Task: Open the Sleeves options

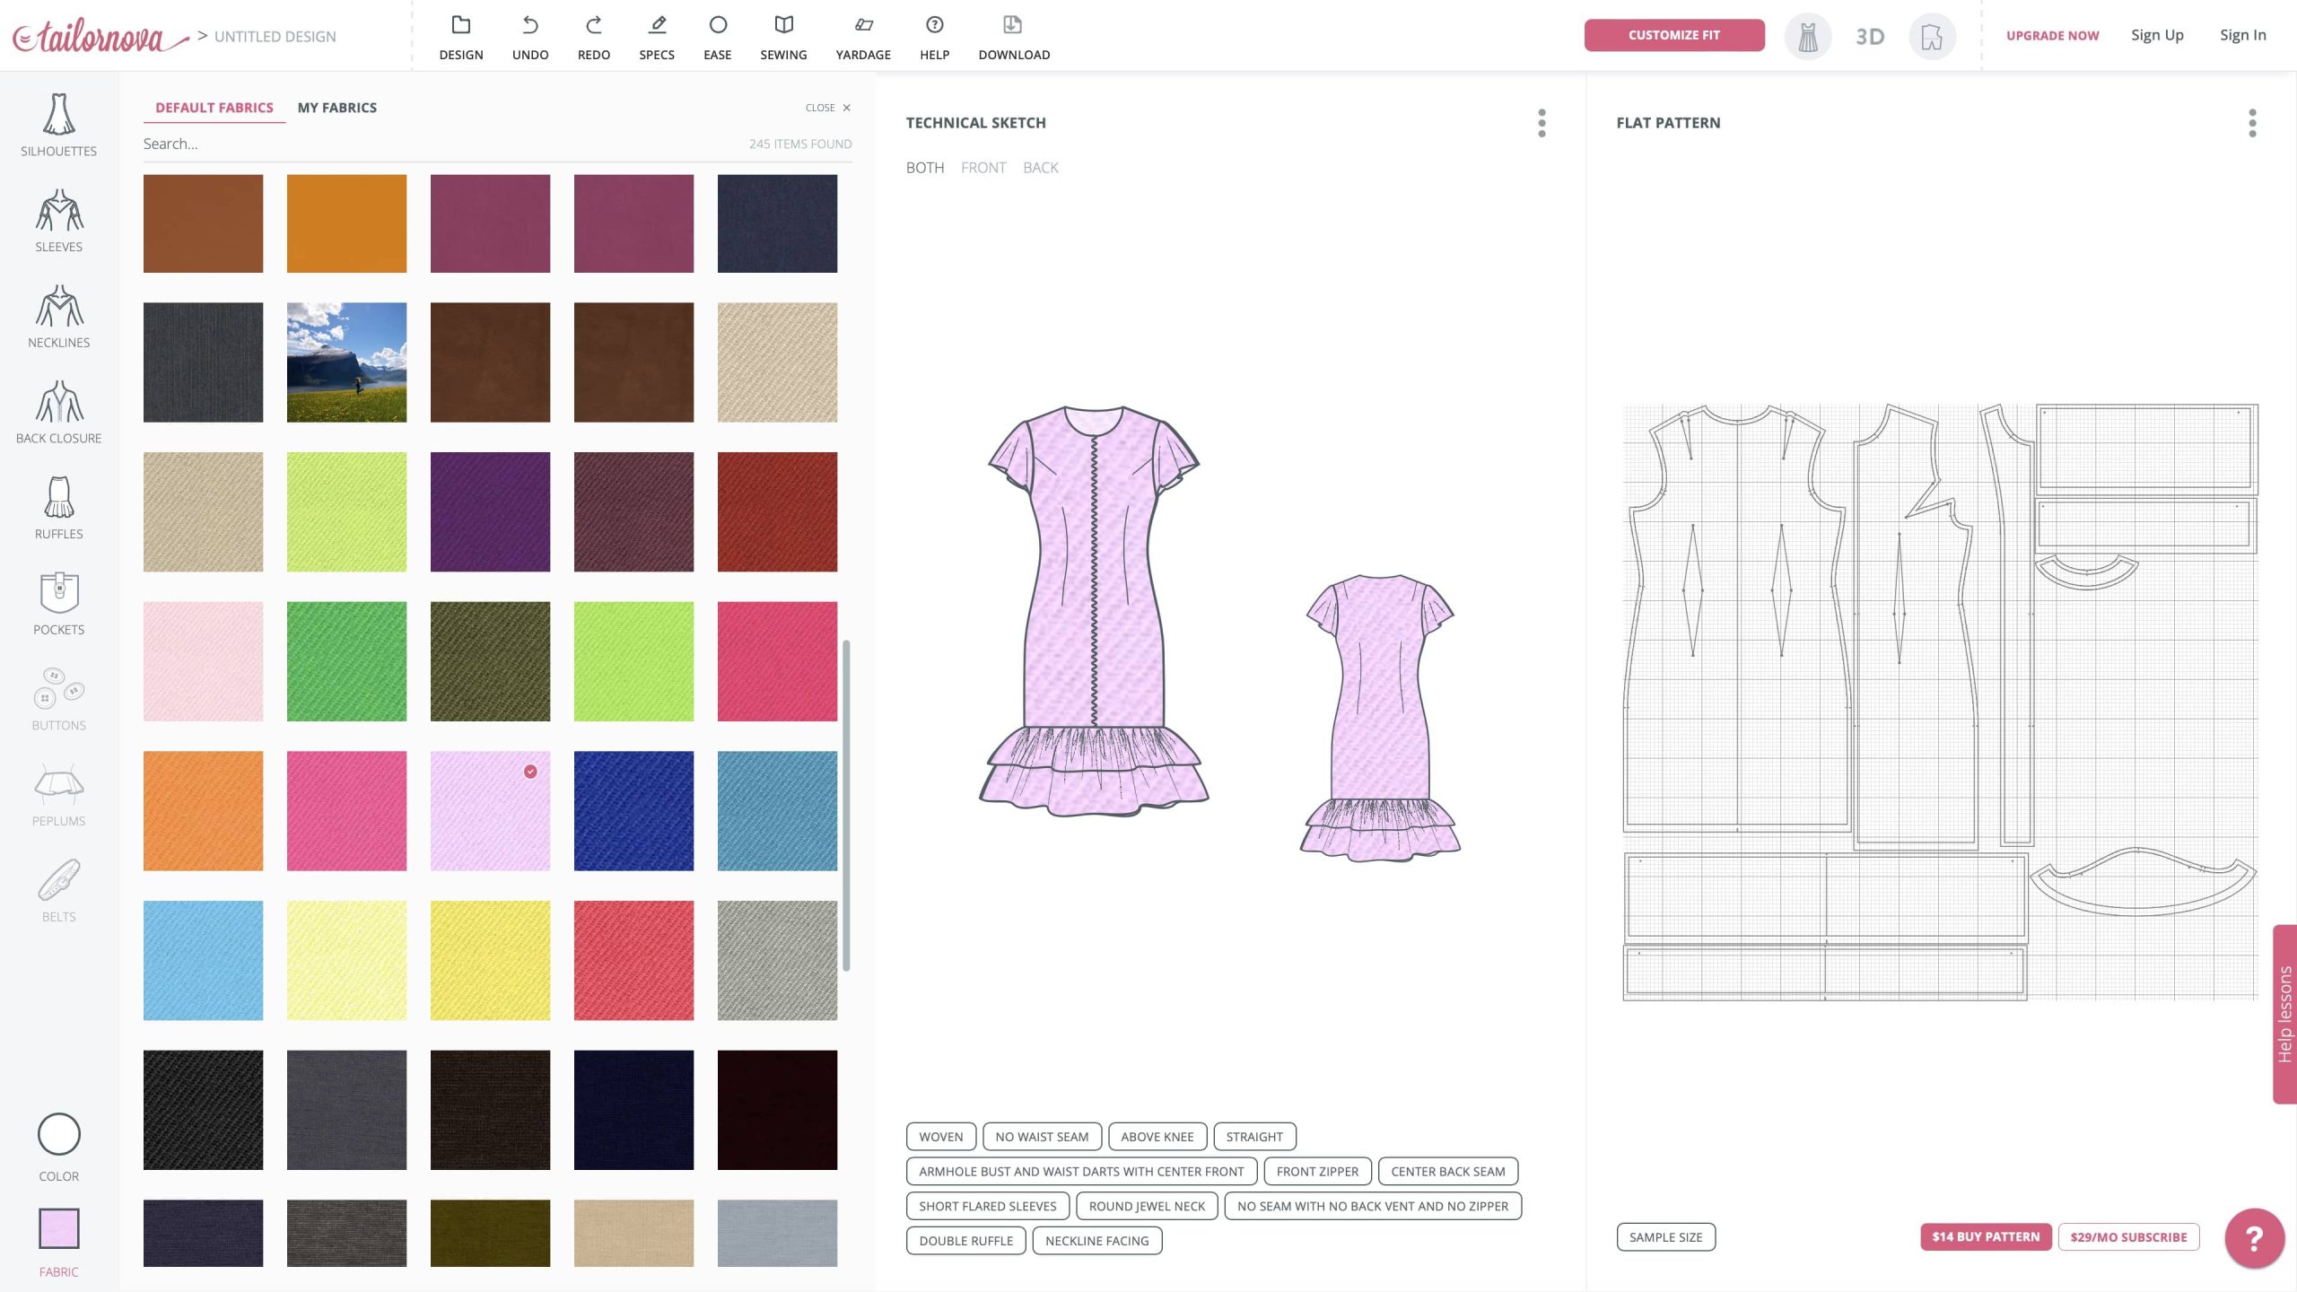Action: (58, 221)
